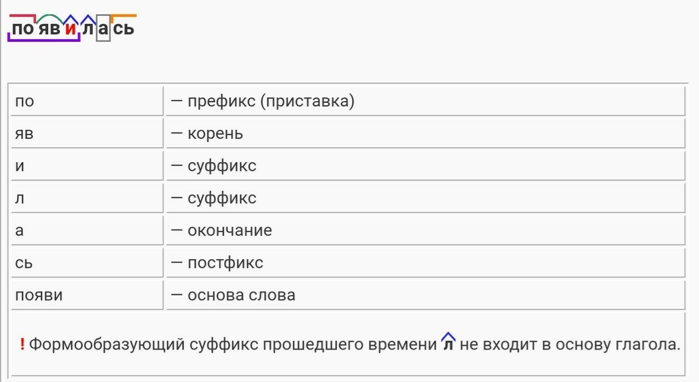Click the prefix 'по' in the header word
The width and height of the screenshot is (699, 382).
coord(22,29)
